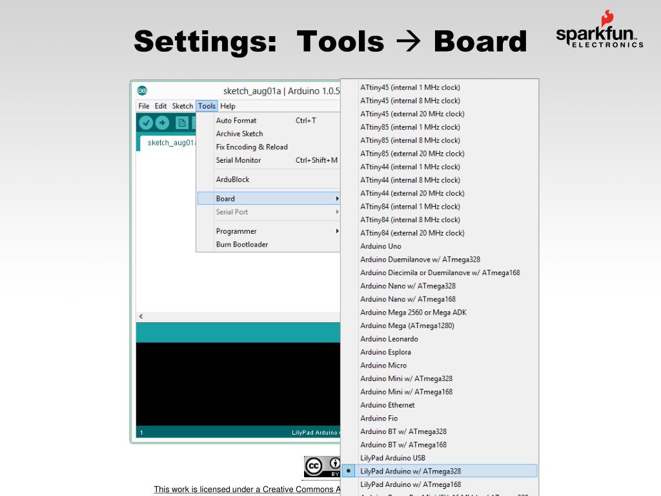This screenshot has width=661, height=496.
Task: Expand the Board submenu arrow
Action: pos(337,199)
